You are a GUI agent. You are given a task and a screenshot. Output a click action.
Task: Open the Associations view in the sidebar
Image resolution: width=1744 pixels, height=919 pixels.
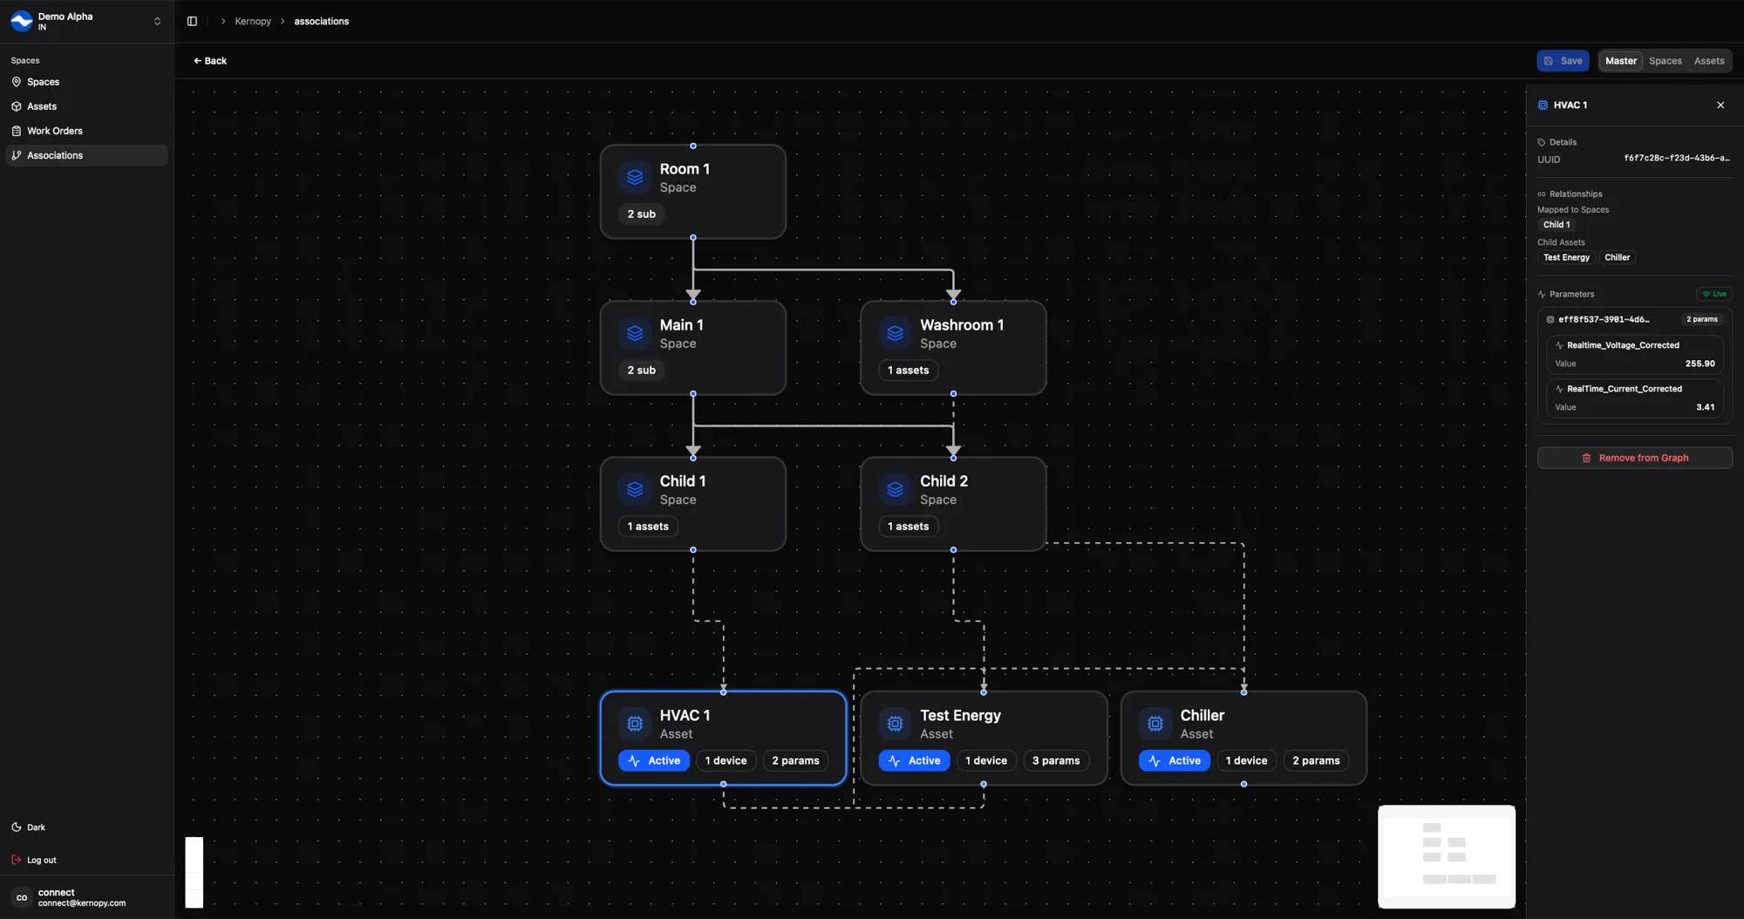point(56,155)
